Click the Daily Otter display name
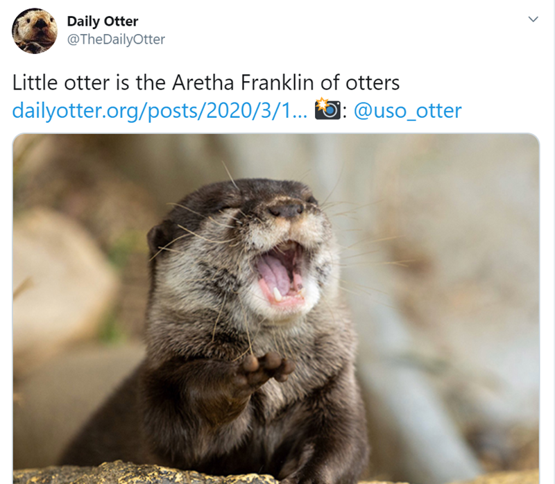This screenshot has height=484, width=555. tap(103, 21)
